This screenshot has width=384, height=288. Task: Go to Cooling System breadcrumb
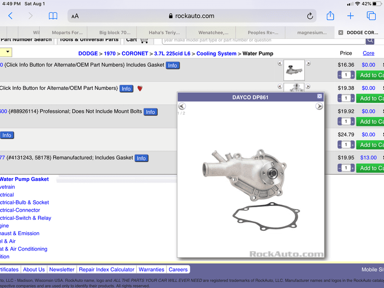pyautogui.click(x=216, y=54)
